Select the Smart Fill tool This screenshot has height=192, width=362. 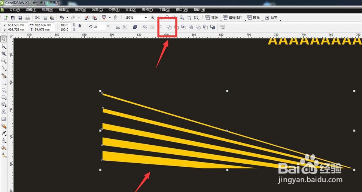click(4, 75)
